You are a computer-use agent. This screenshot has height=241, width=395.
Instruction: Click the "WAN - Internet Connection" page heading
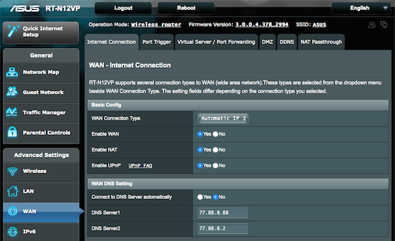(x=130, y=65)
